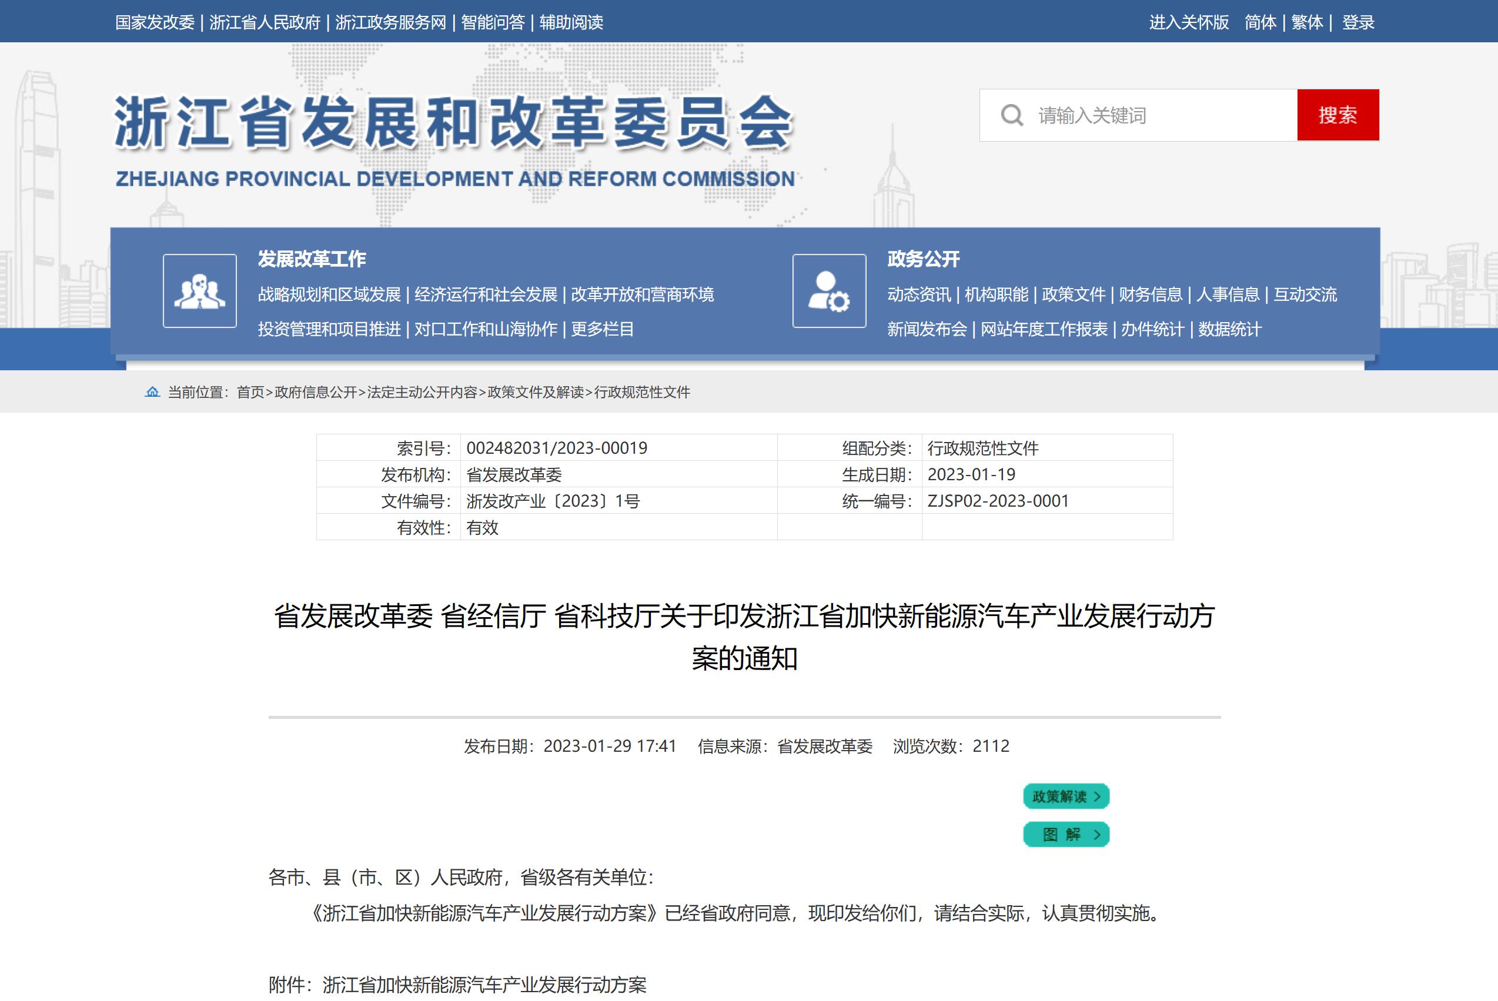Click index number 002482031/2023-00019
The height and width of the screenshot is (1001, 1498).
(557, 448)
